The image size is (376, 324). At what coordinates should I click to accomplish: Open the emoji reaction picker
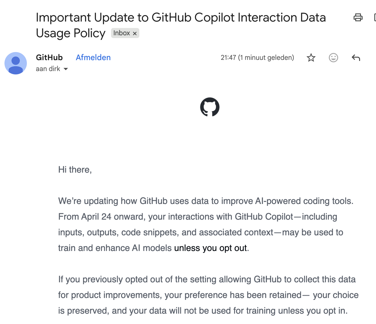(x=333, y=58)
